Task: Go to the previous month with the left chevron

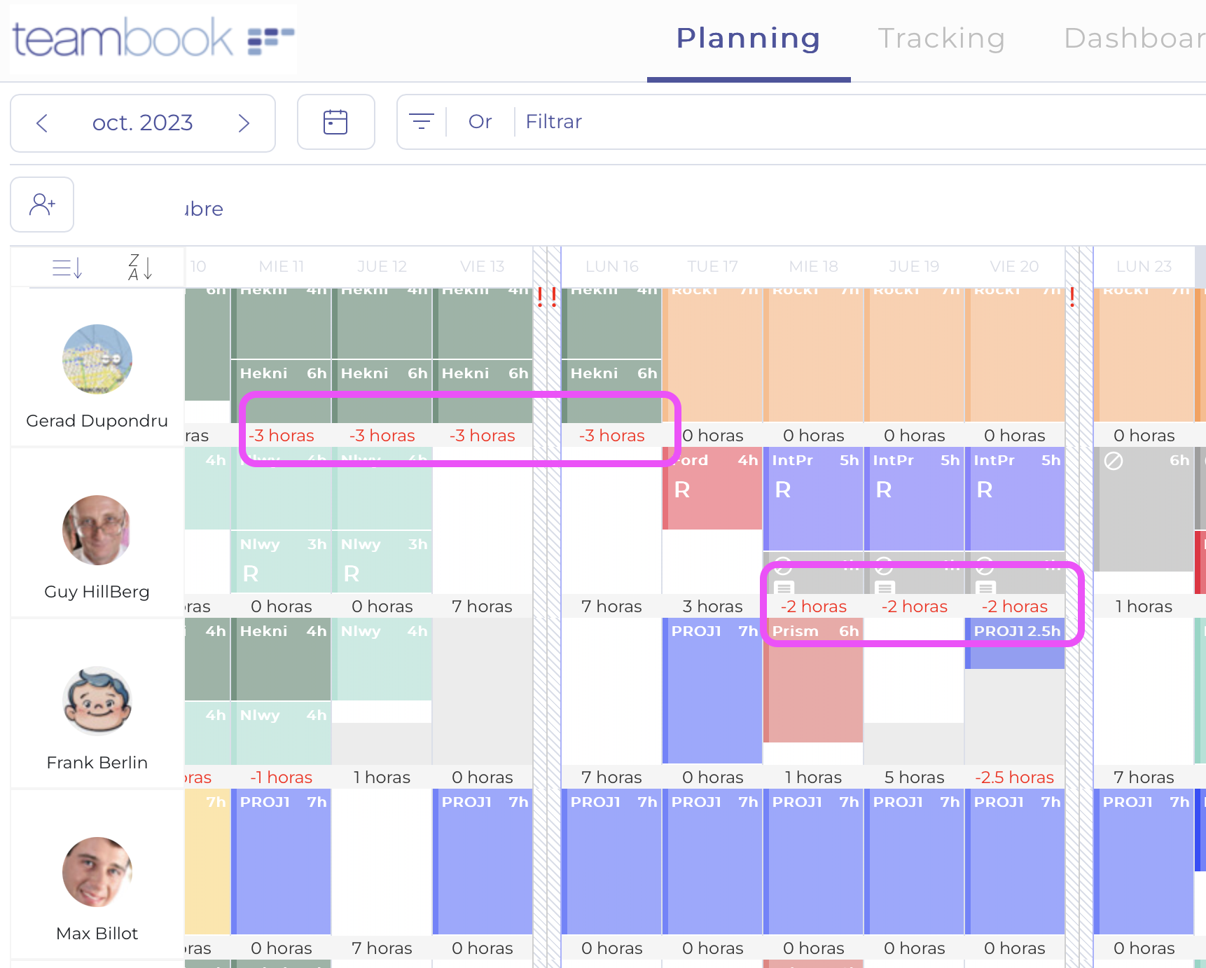Action: tap(41, 123)
